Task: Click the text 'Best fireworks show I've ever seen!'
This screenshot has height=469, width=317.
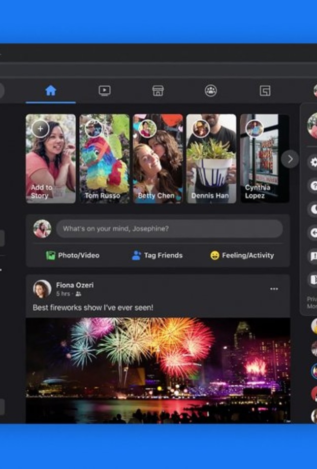Action: 93,308
